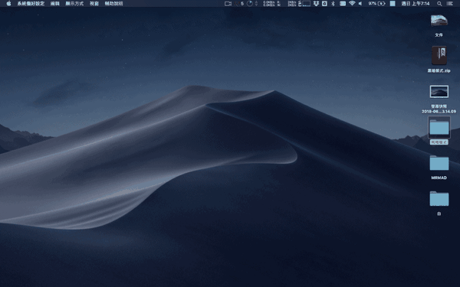Screen dimensions: 460x287
Task: Select the .zip archive on desktop
Action: click(x=439, y=60)
